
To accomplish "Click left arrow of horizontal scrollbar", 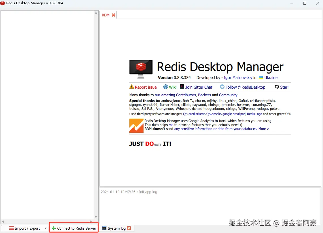I will [3, 222].
